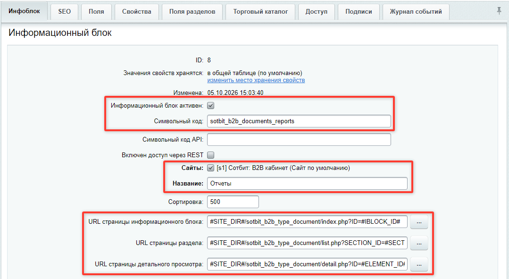Go to the Торговый каталог tab

click(260, 12)
